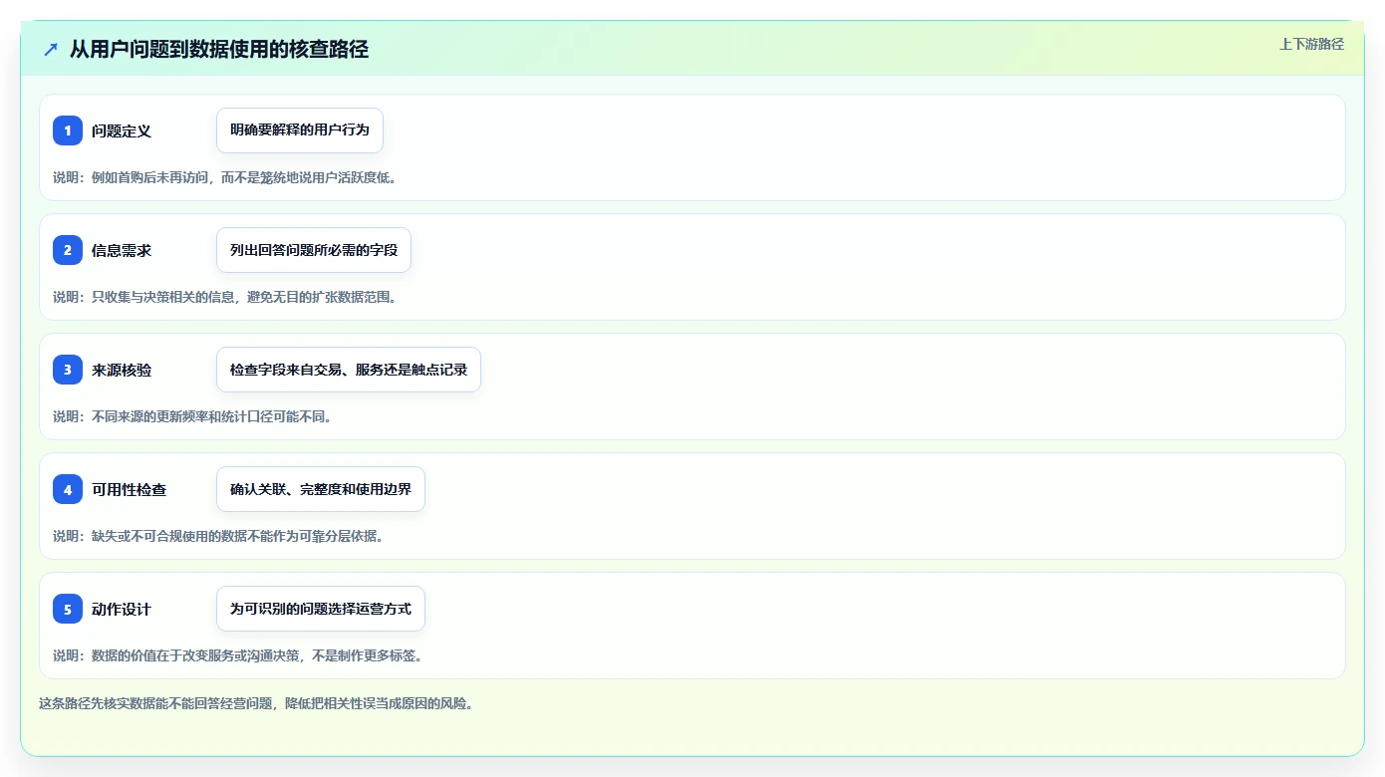The image size is (1385, 777).
Task: Click the arrow icon beside the title
Action: (51, 49)
